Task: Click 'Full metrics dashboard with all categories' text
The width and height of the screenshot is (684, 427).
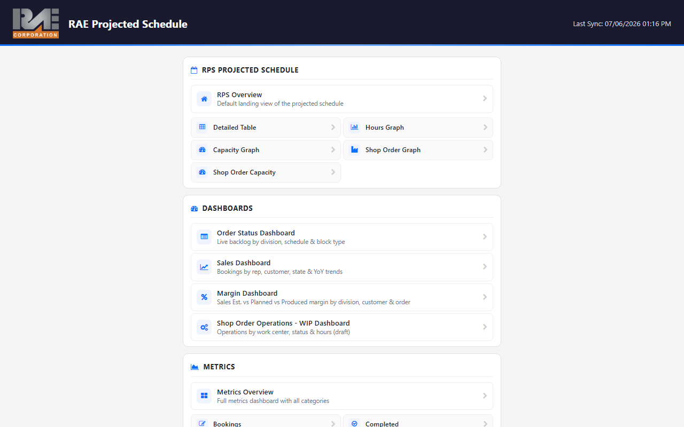Action: (x=273, y=401)
